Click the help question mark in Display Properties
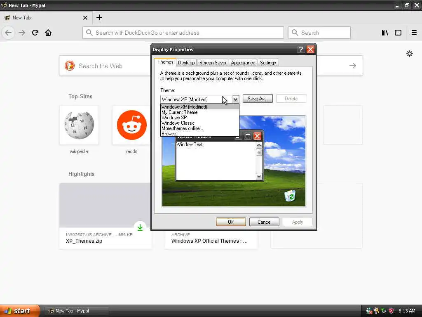 tap(301, 50)
